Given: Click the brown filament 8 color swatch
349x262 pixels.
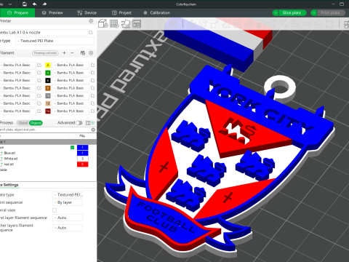Looking at the screenshot, I should click(48, 88).
